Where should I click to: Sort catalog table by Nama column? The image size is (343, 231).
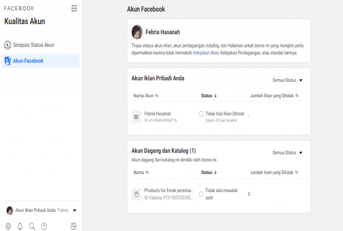tap(141, 172)
